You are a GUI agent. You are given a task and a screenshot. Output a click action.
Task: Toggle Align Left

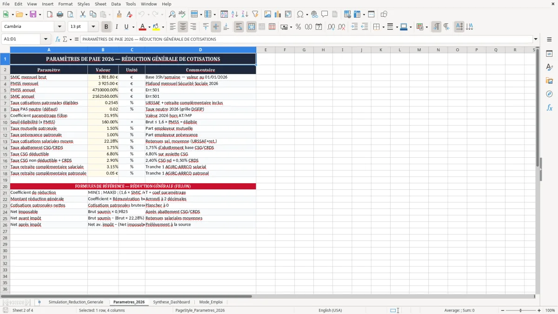click(x=173, y=27)
